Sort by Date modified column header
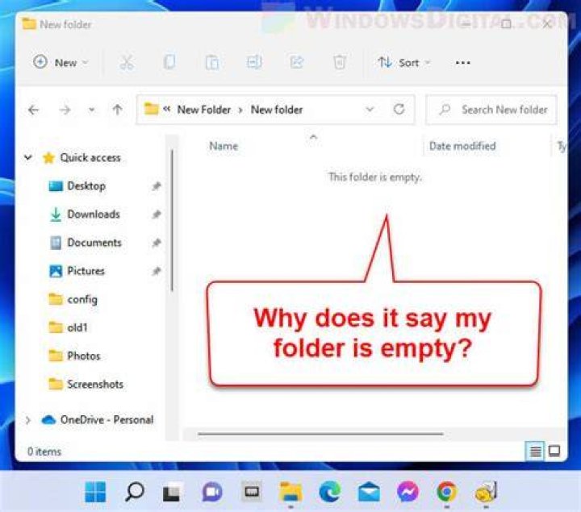The width and height of the screenshot is (581, 512). 462,146
